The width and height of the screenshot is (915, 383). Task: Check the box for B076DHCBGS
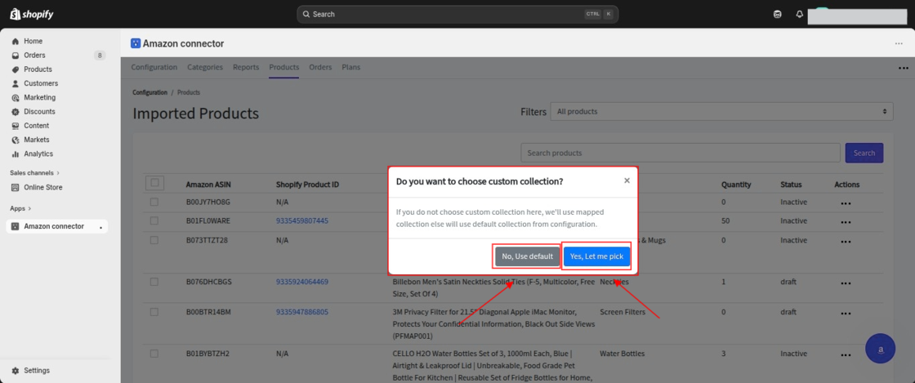pos(154,282)
